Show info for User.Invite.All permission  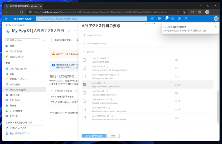pos(107,67)
